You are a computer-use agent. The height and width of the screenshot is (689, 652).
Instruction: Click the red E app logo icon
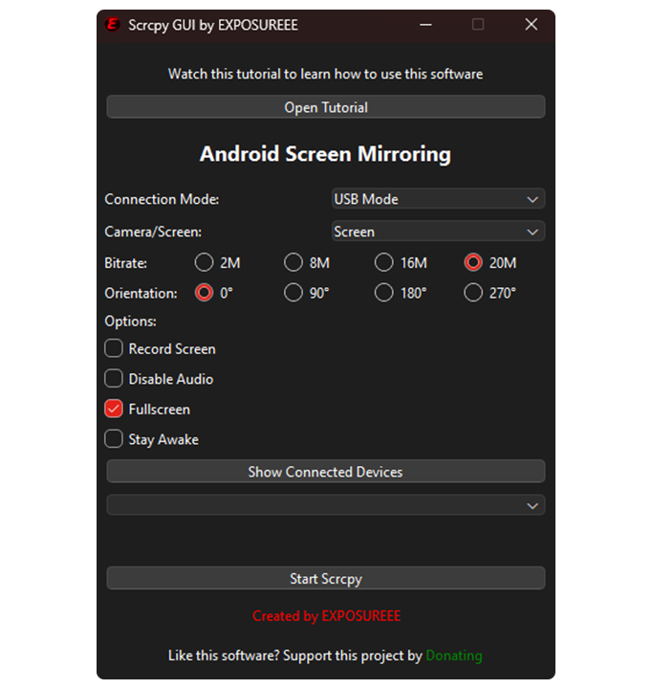[113, 24]
